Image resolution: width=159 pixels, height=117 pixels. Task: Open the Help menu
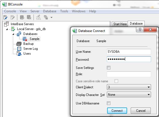[93, 11]
